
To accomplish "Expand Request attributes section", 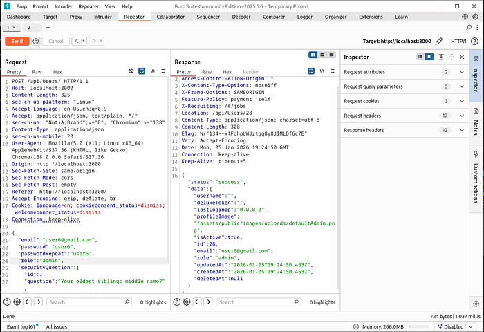I will tap(404, 72).
